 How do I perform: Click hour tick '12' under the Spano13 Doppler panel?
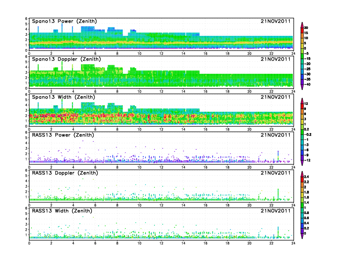161,92
